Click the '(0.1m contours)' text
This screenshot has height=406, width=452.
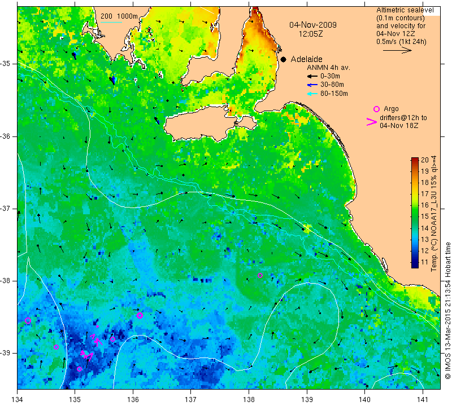pos(401,18)
